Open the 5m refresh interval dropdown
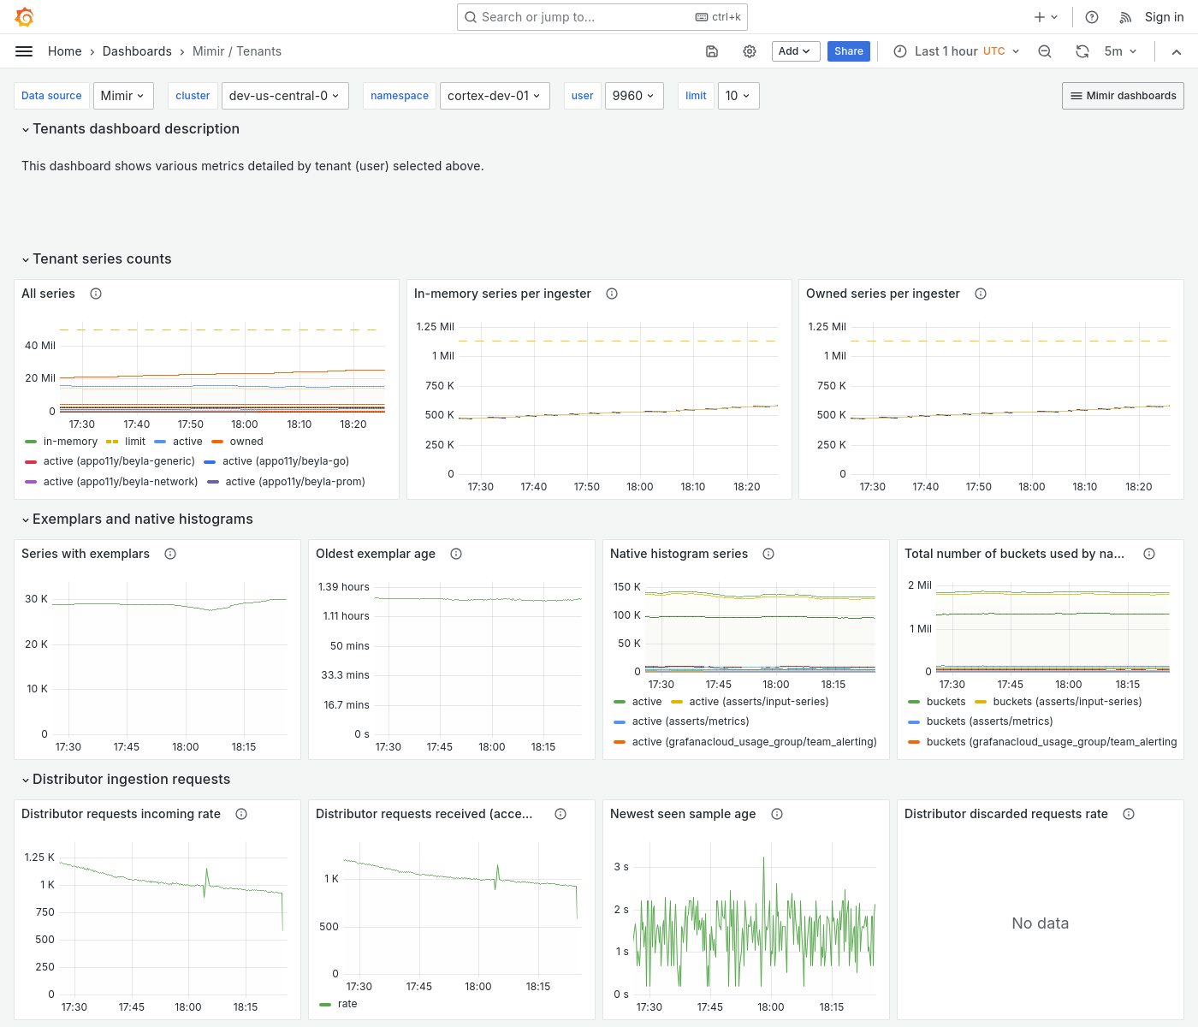 tap(1118, 51)
